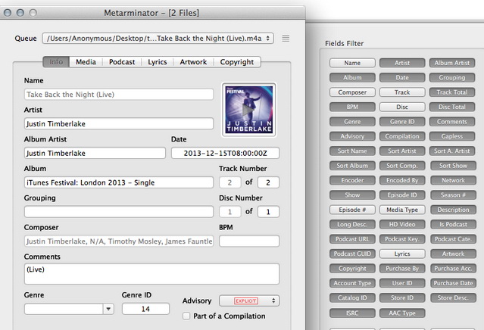Open the queue list icon beside the Queue dropdown

coord(286,39)
